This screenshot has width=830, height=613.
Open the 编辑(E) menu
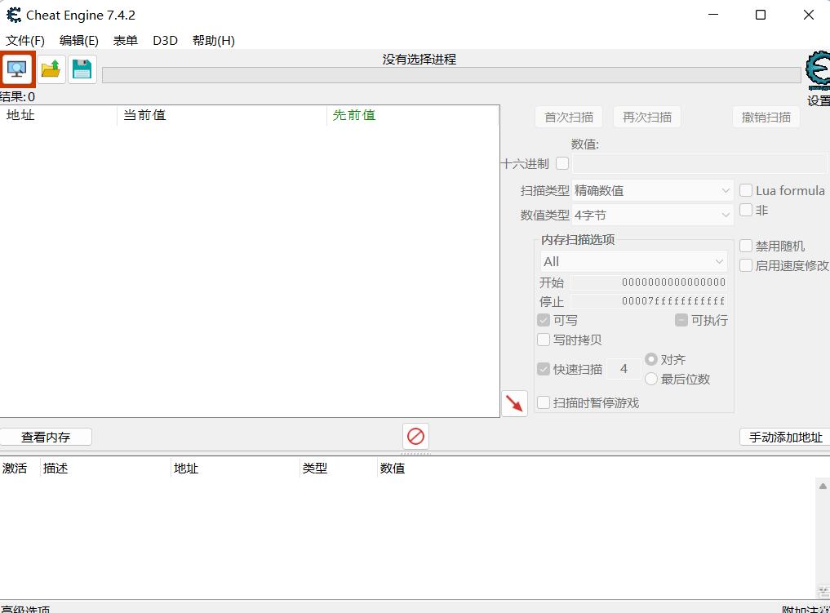79,41
